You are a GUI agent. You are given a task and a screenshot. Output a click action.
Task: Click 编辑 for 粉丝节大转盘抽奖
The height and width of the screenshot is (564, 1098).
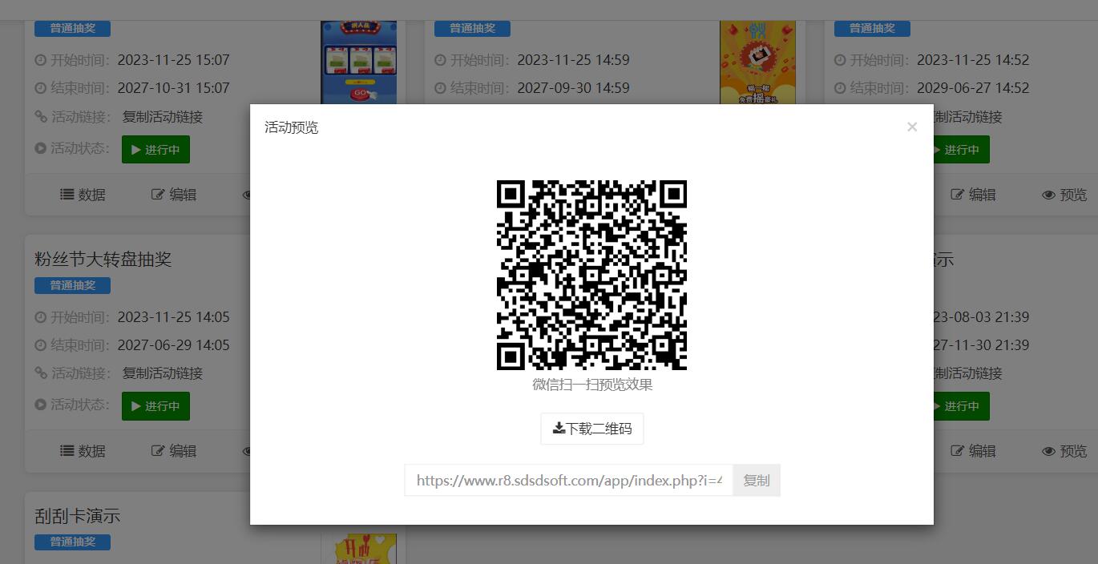tap(174, 451)
